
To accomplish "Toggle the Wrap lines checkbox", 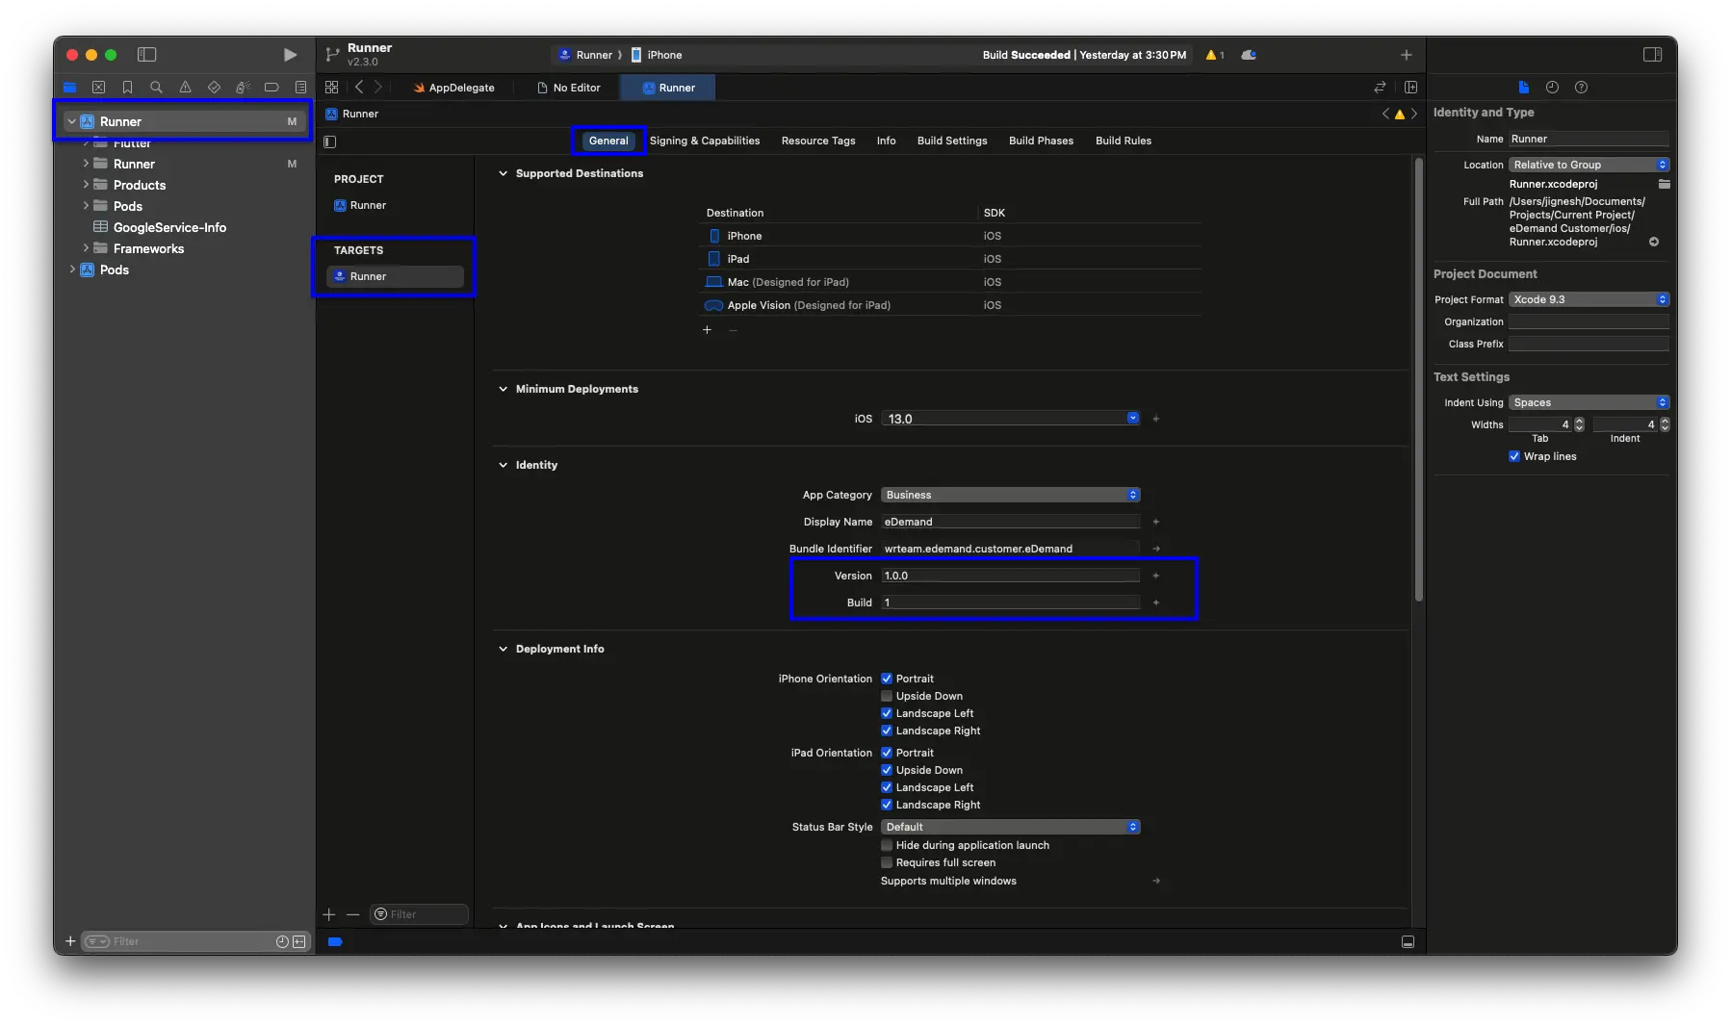I will point(1514,456).
